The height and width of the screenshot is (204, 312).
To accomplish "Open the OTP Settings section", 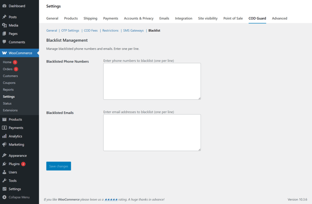I will [70, 30].
